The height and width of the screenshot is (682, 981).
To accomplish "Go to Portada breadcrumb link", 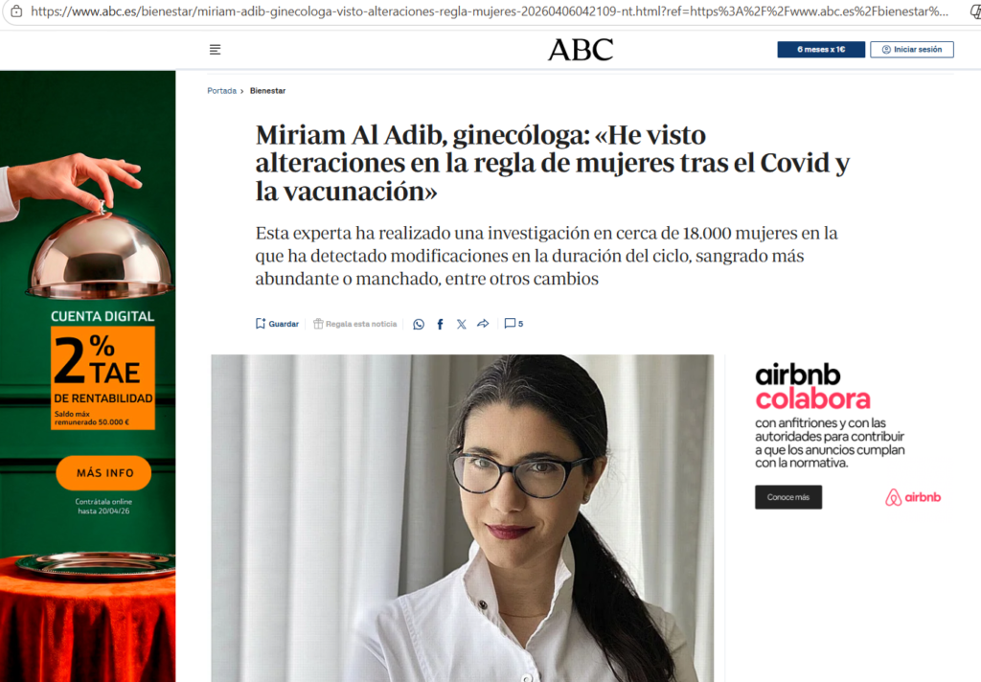I will point(221,91).
